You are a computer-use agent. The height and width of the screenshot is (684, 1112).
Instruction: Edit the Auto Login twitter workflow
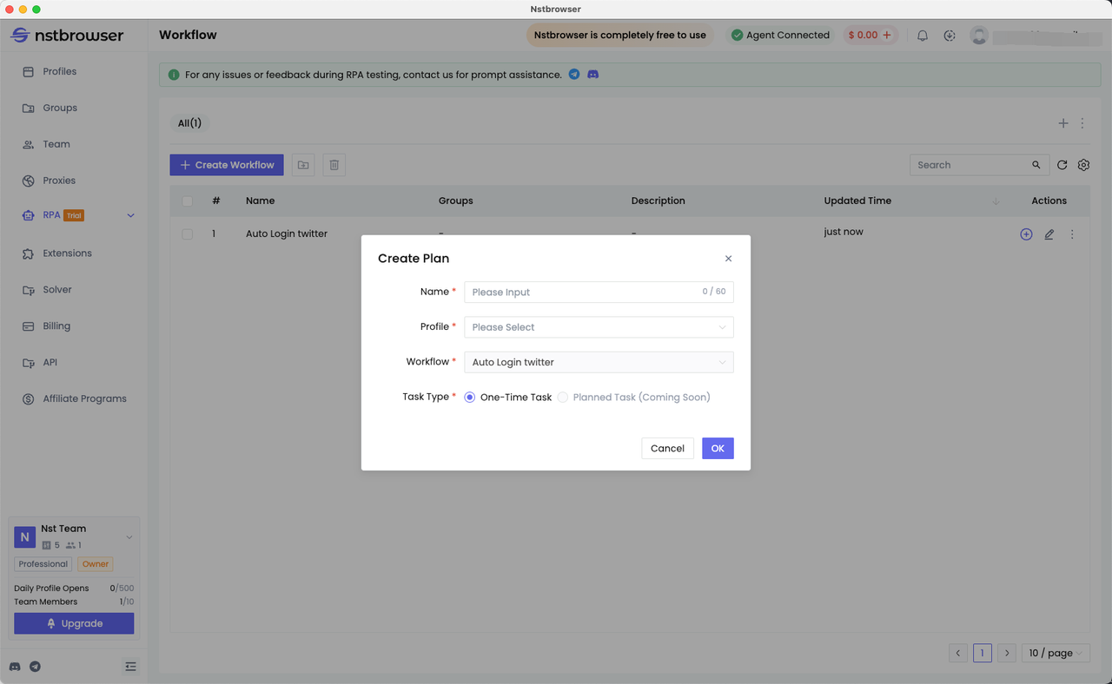click(x=1049, y=234)
